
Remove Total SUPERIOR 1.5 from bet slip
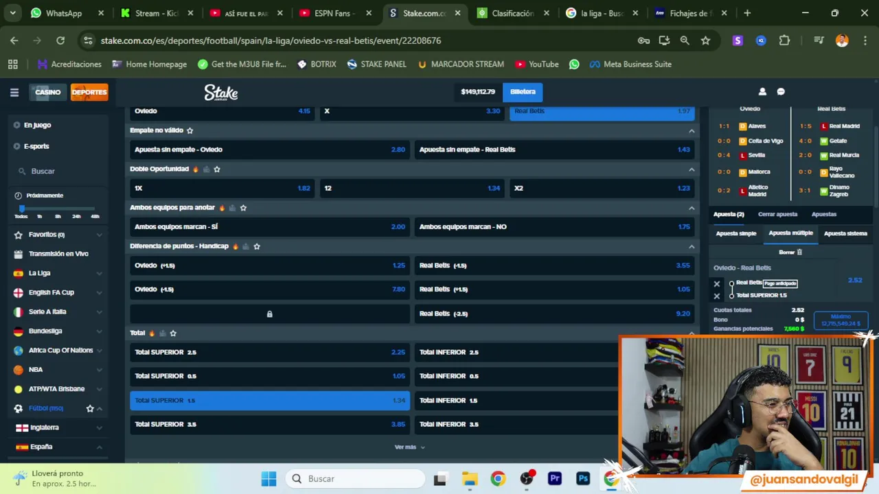coord(717,296)
